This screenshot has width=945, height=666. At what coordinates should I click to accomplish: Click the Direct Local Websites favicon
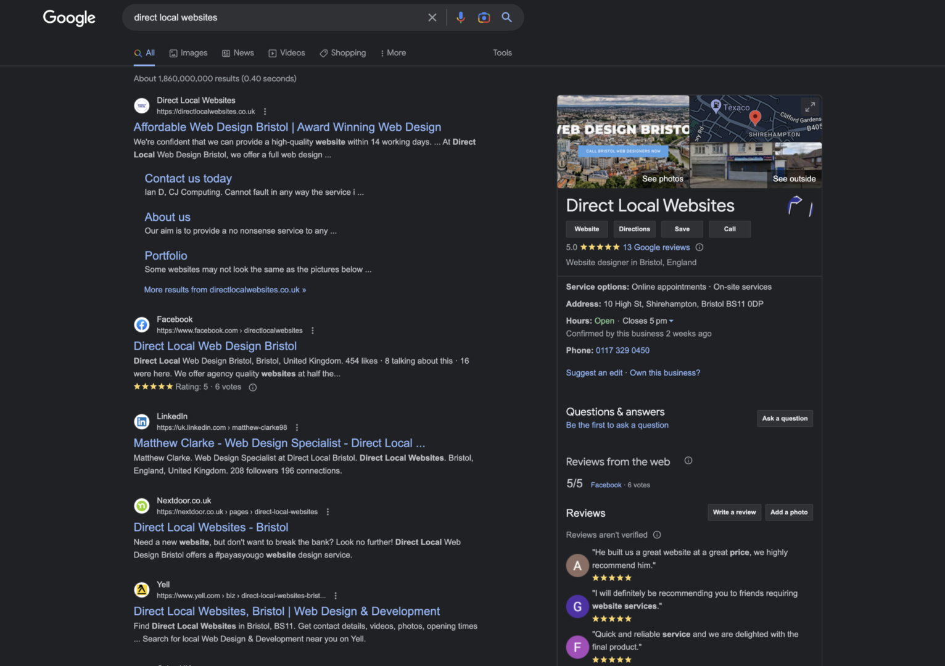tap(142, 105)
